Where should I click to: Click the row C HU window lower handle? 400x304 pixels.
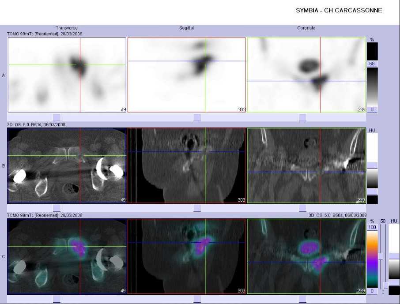click(x=394, y=282)
